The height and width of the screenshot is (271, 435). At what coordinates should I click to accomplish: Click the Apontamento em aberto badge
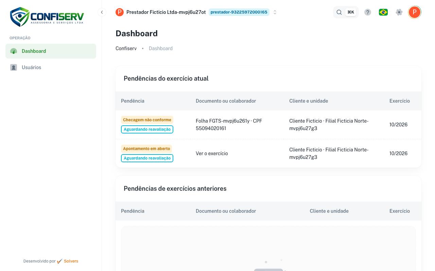click(x=146, y=149)
